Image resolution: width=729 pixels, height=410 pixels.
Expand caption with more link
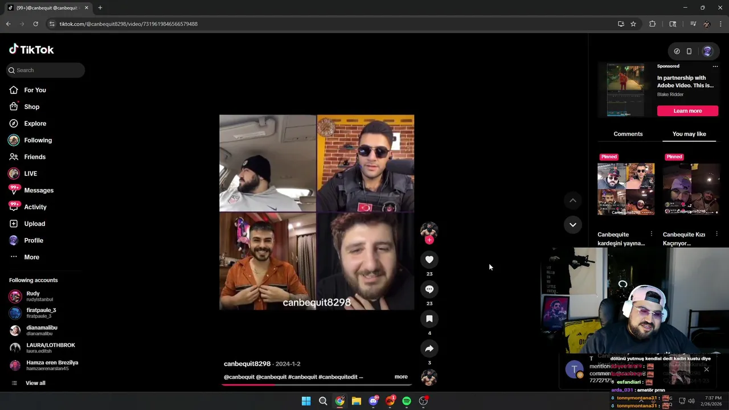401,376
